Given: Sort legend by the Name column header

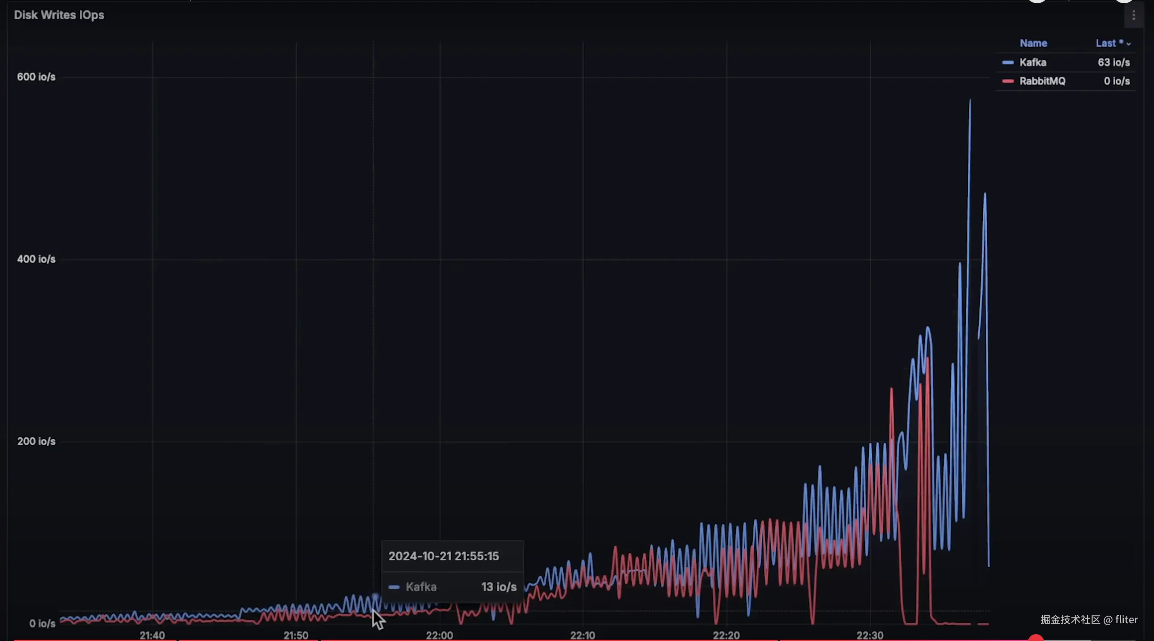Looking at the screenshot, I should point(1033,43).
